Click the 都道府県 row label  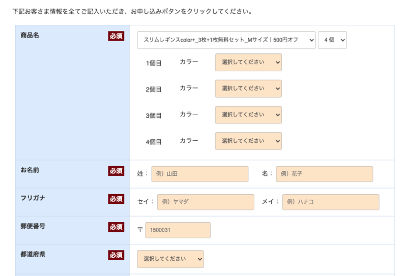click(33, 254)
